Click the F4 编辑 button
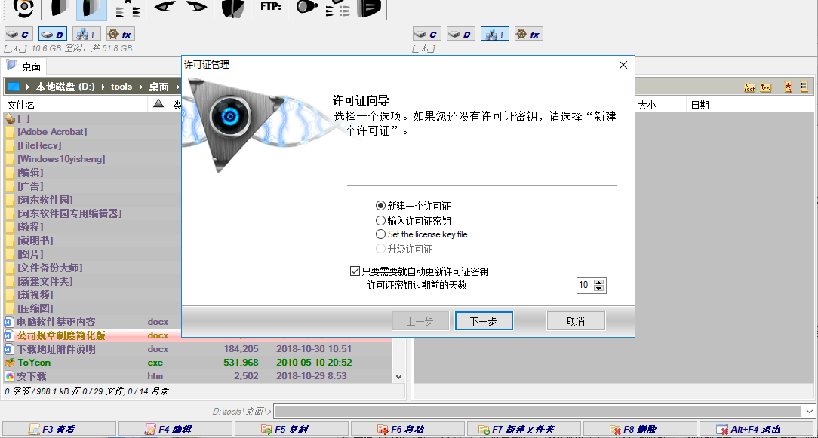The height and width of the screenshot is (438, 818). click(x=175, y=430)
